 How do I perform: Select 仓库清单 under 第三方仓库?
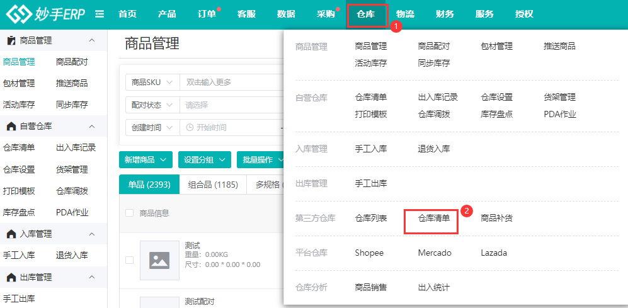434,219
